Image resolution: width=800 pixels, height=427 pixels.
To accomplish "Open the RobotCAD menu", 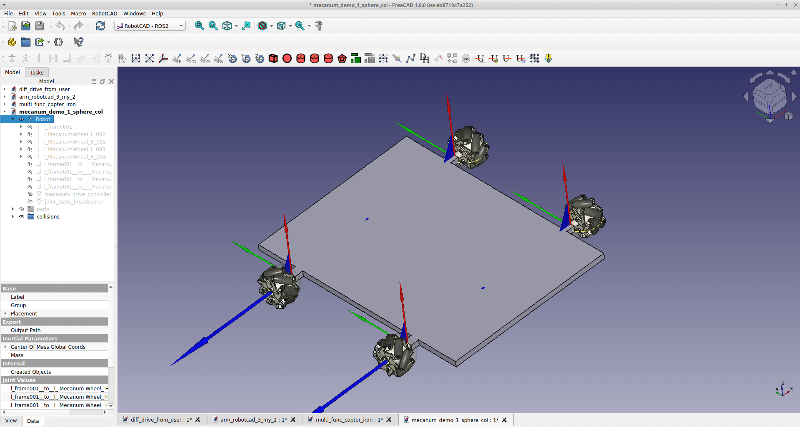I will pos(104,14).
